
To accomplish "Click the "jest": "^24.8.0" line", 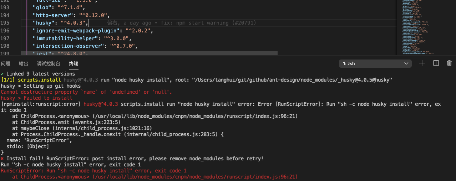I will pos(60,53).
